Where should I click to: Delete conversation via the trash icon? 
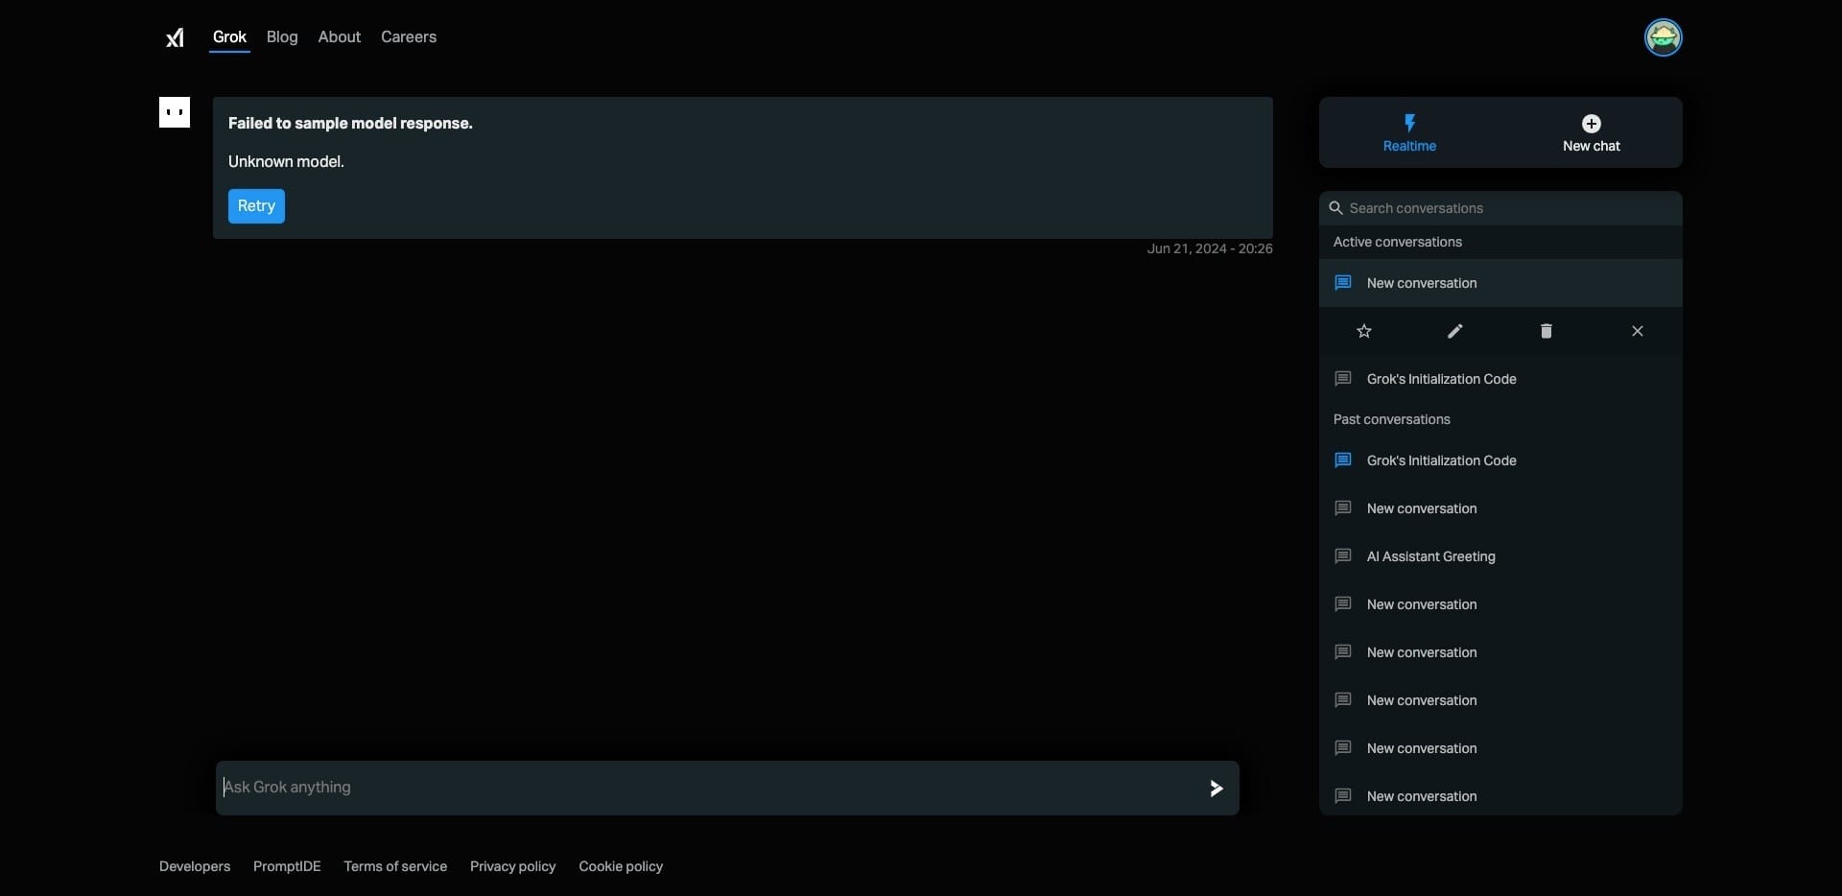pyautogui.click(x=1546, y=331)
